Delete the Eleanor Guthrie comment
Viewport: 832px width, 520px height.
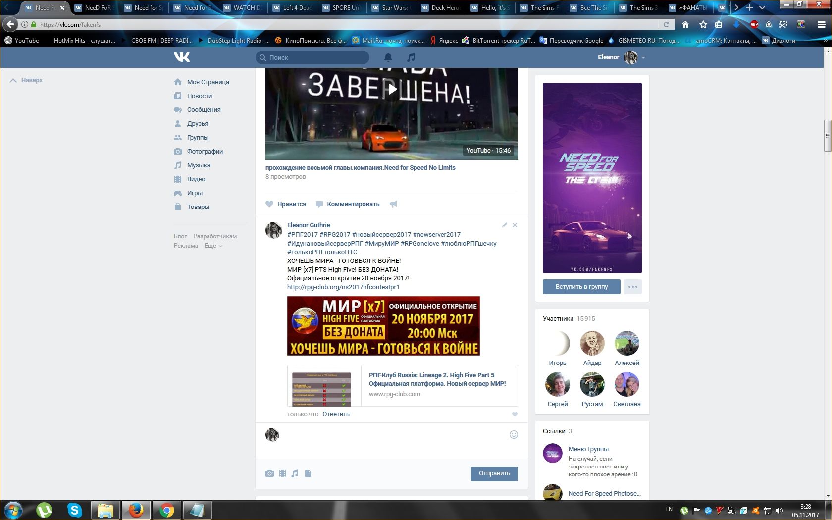(515, 225)
